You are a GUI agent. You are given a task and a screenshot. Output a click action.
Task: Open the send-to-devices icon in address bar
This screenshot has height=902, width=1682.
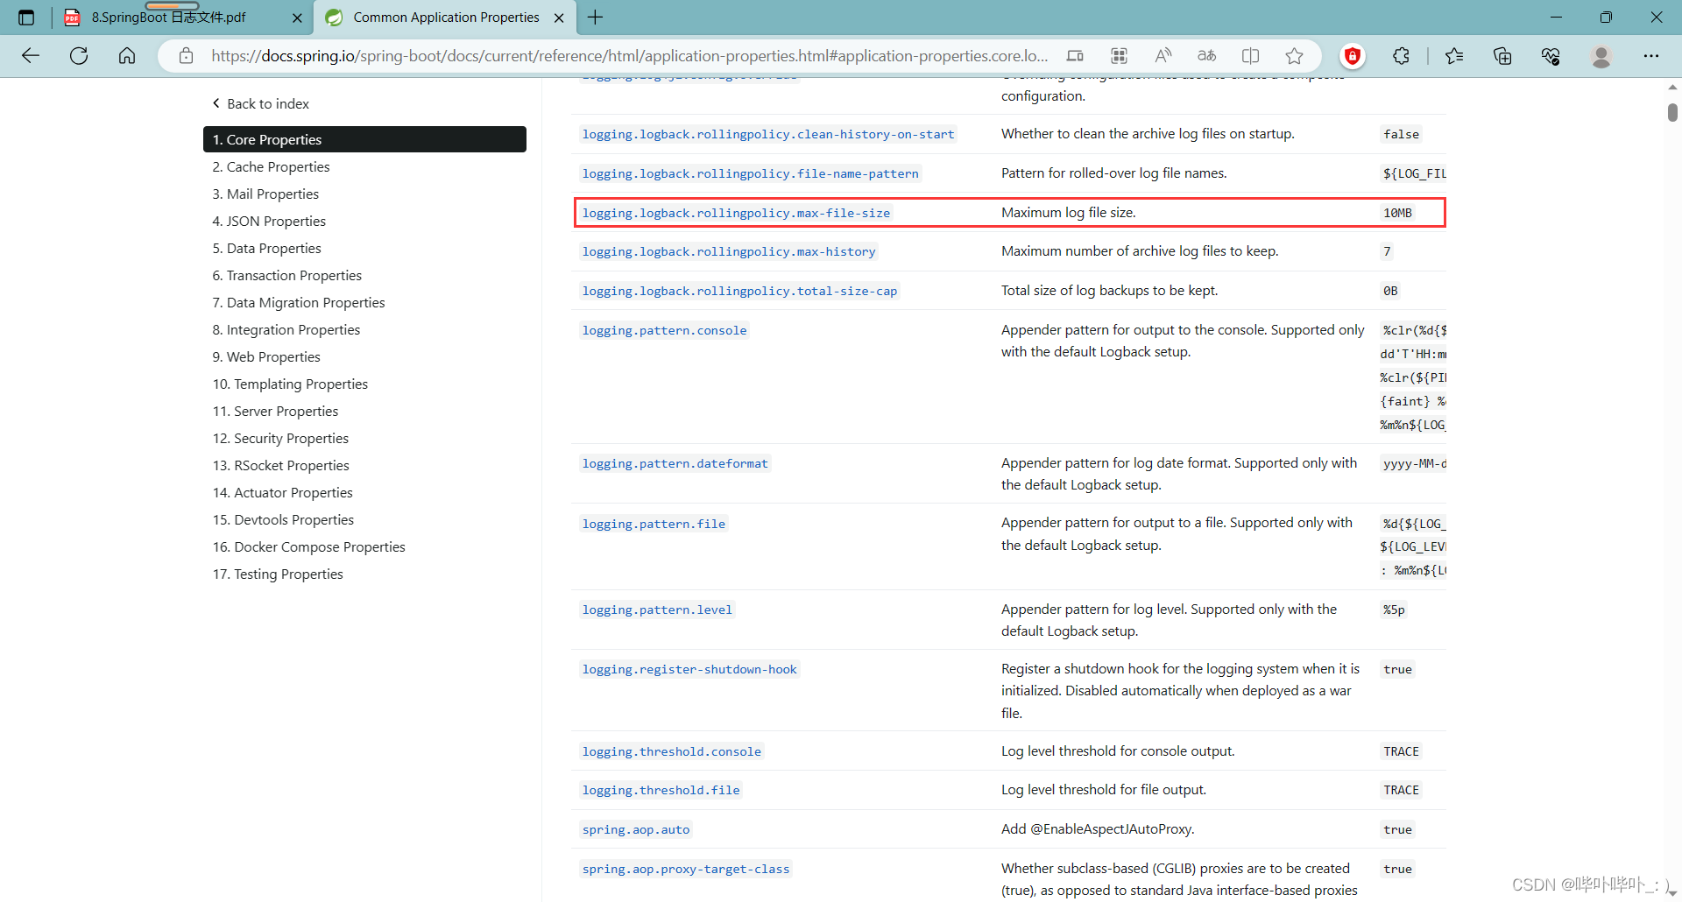[1075, 56]
